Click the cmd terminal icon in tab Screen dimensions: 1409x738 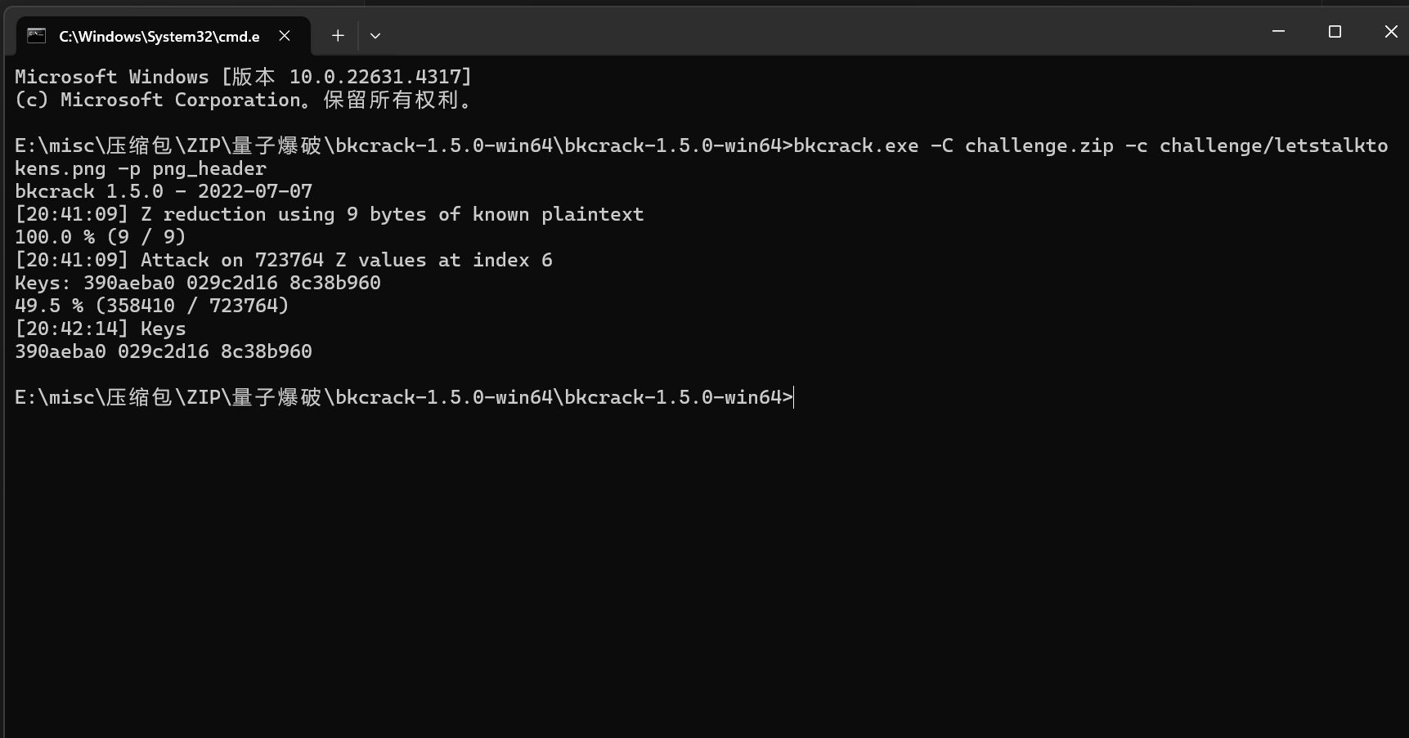[36, 35]
